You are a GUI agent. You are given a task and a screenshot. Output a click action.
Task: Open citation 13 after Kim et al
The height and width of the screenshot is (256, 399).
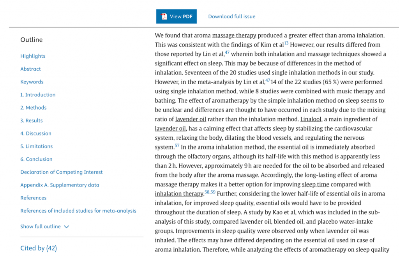(x=286, y=43)
